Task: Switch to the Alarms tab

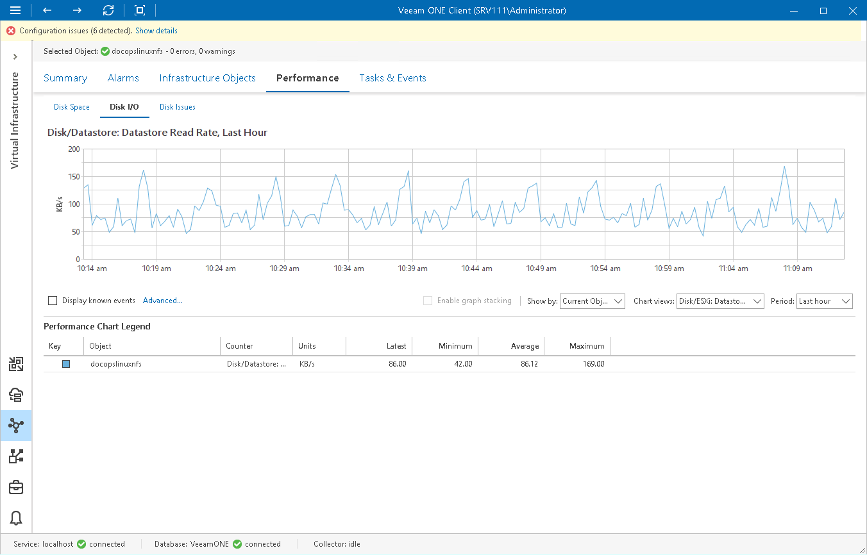Action: tap(123, 78)
